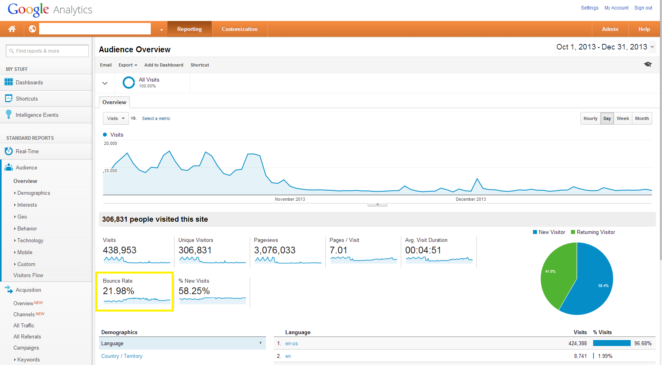The width and height of the screenshot is (662, 365).
Task: Select the Visits metric sparkline
Action: point(137,260)
